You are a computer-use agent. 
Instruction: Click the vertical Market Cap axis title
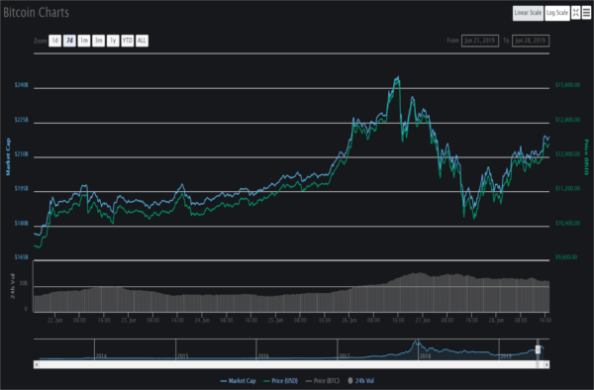(8, 156)
